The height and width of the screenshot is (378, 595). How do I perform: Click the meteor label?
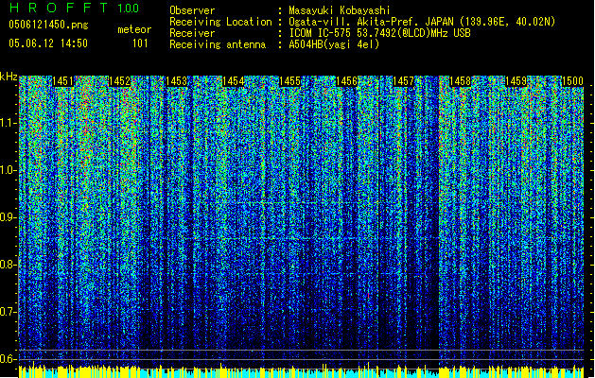[134, 29]
